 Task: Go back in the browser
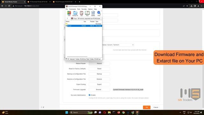(x=2, y=6)
